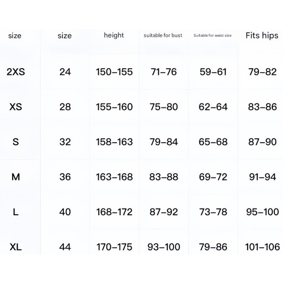This screenshot has height=283, width=283.
Task: Select height range 150–155 cell
Action: [x=114, y=72]
